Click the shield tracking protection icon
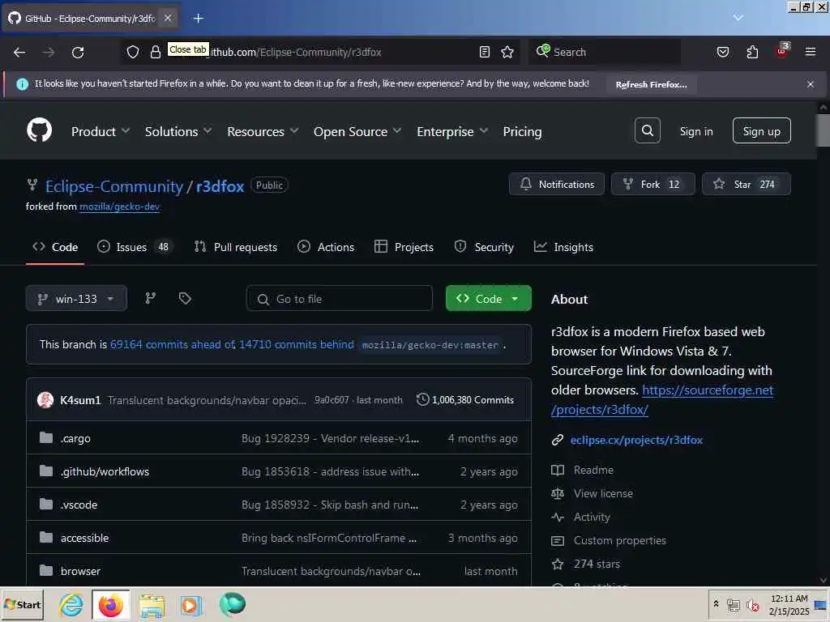This screenshot has width=830, height=622. [133, 52]
